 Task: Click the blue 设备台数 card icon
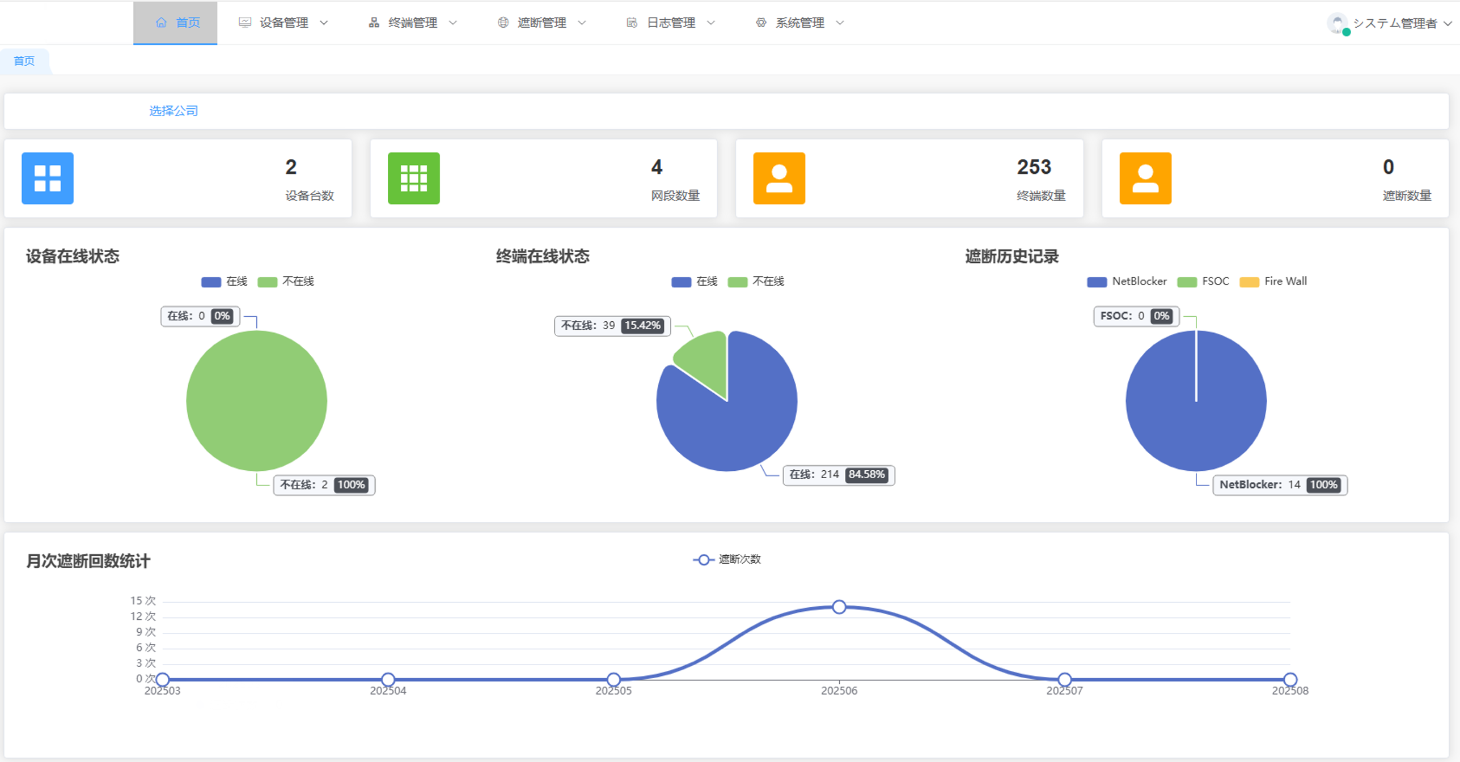tap(47, 178)
